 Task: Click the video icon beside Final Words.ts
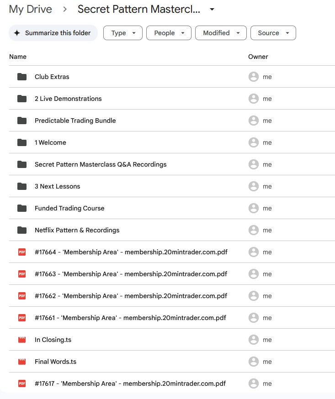pos(22,362)
